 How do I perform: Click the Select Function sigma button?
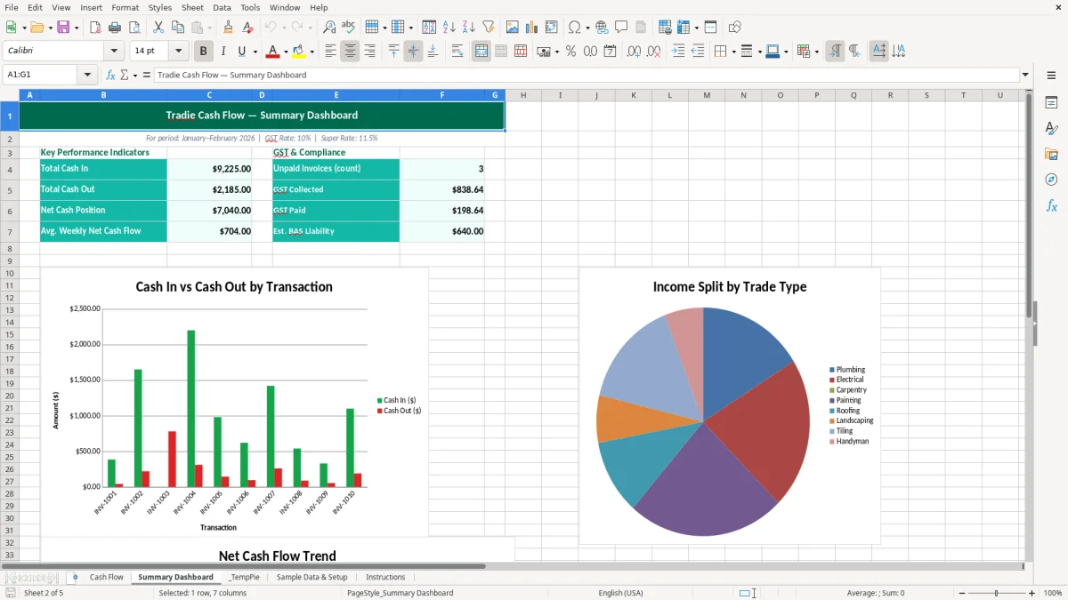click(x=125, y=75)
